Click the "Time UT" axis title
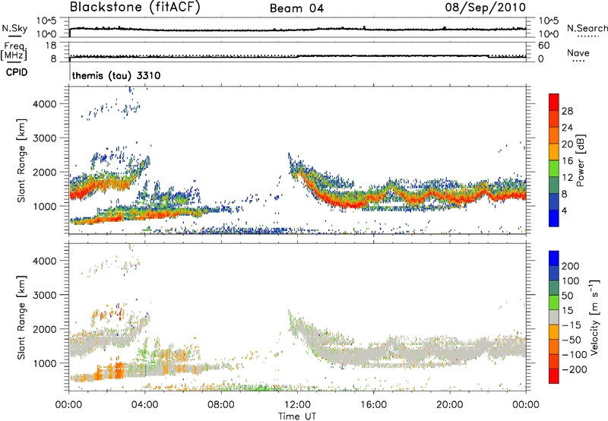 [297, 416]
